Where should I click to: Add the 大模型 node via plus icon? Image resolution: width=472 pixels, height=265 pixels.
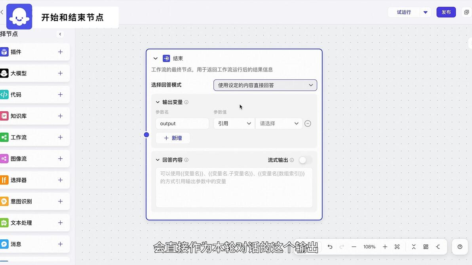(x=60, y=73)
